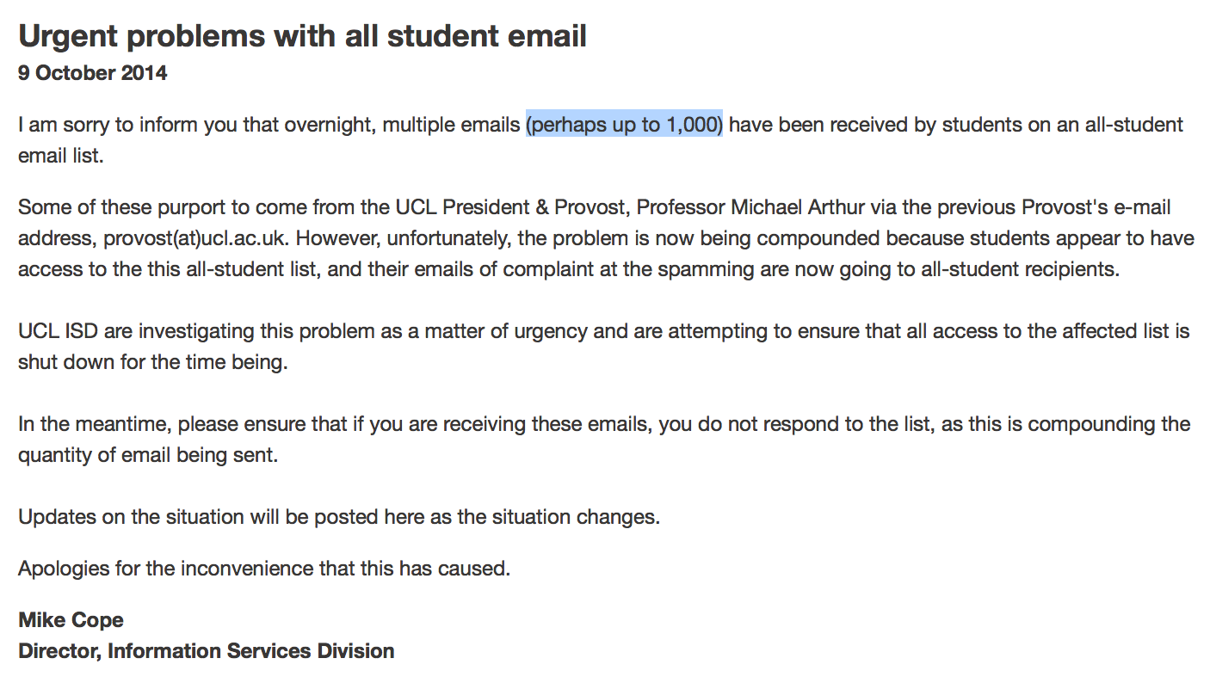Click the words "In the meantime"

[94, 424]
